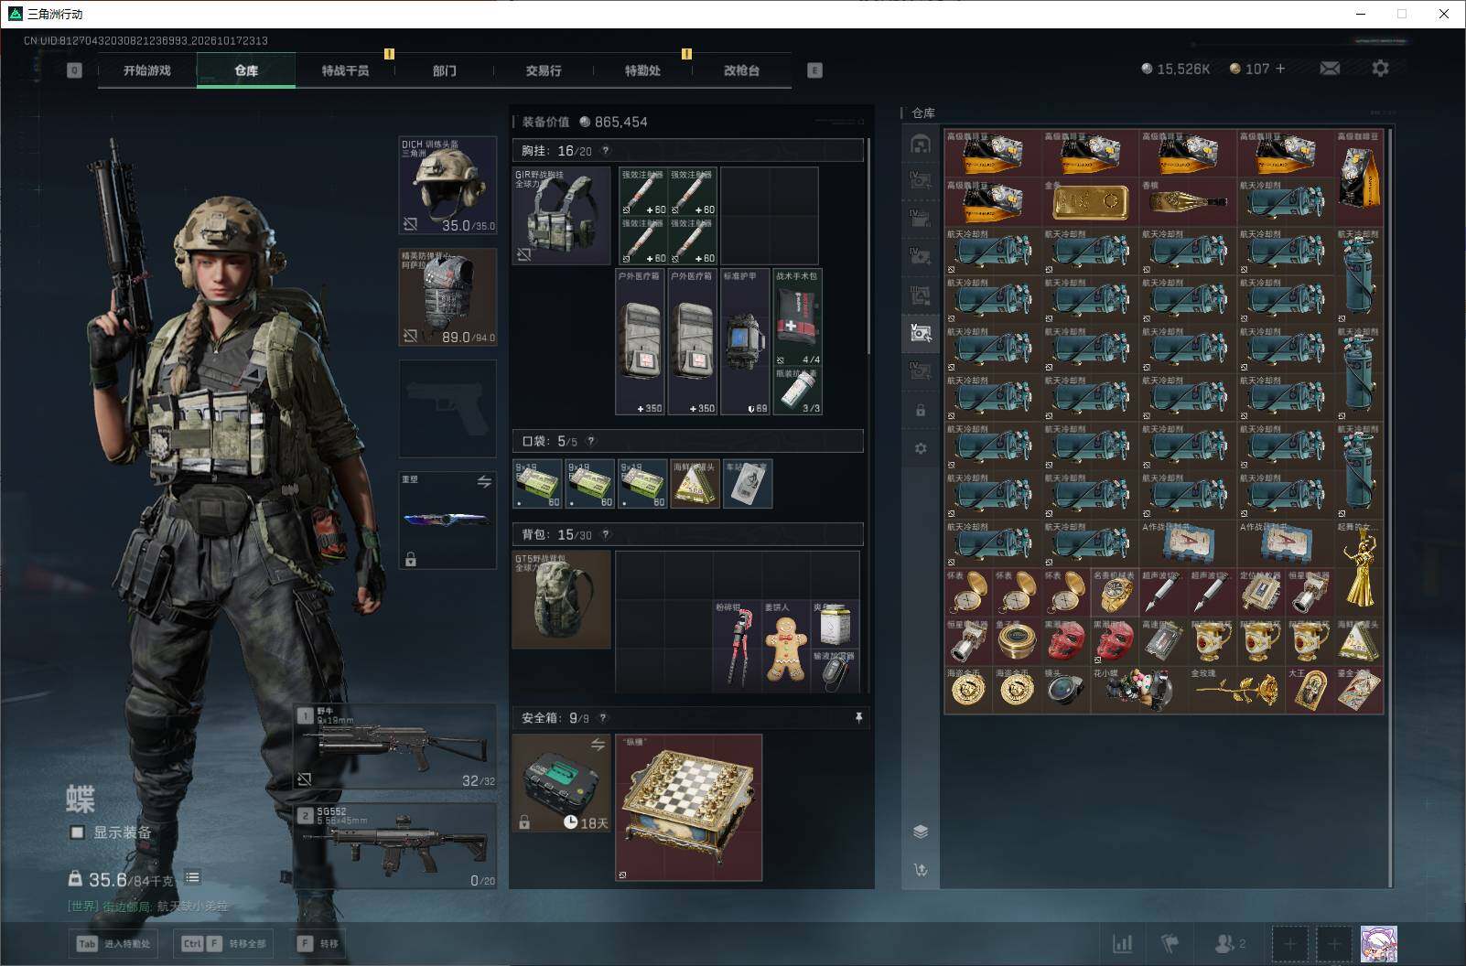Click the gear icon in warehouse sidebar
The image size is (1466, 966).
pyautogui.click(x=921, y=448)
